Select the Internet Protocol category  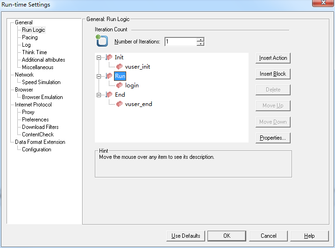coord(33,105)
